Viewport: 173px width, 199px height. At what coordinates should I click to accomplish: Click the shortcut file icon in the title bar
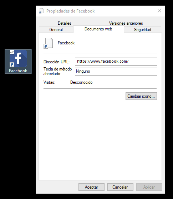41,11
